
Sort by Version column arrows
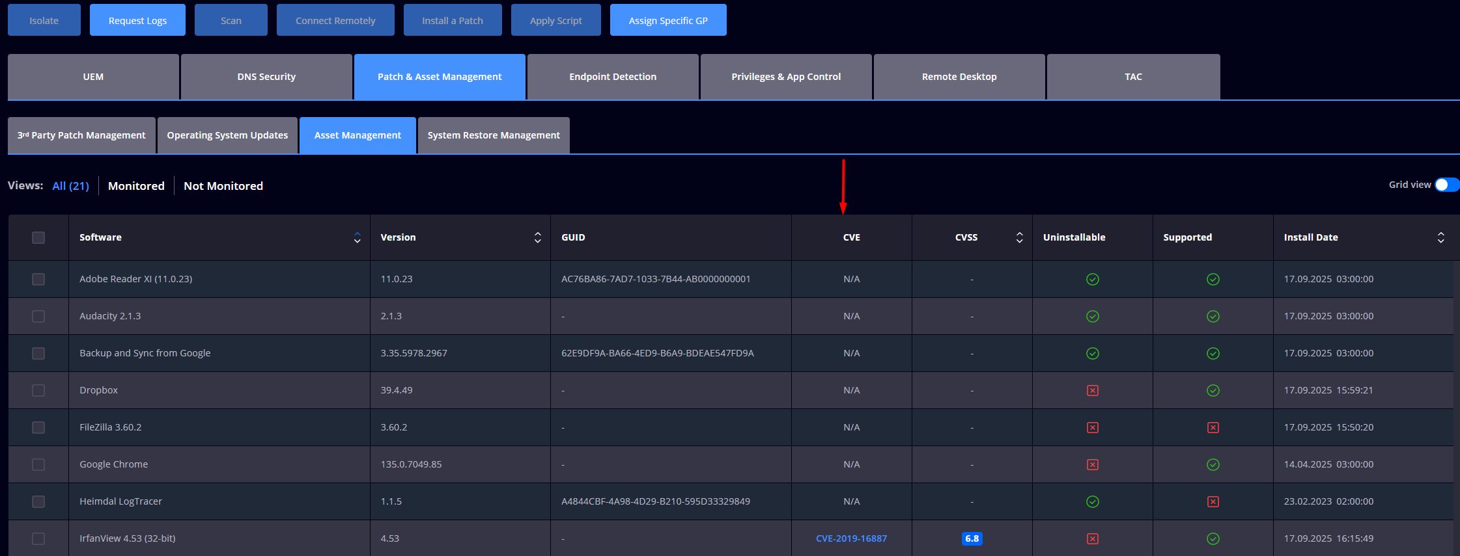coord(538,237)
